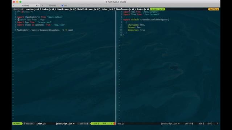Image resolution: width=232 pixels, height=130 pixels.
Task: Click javascript.jsx filetype in left statusline
Action: point(64,123)
